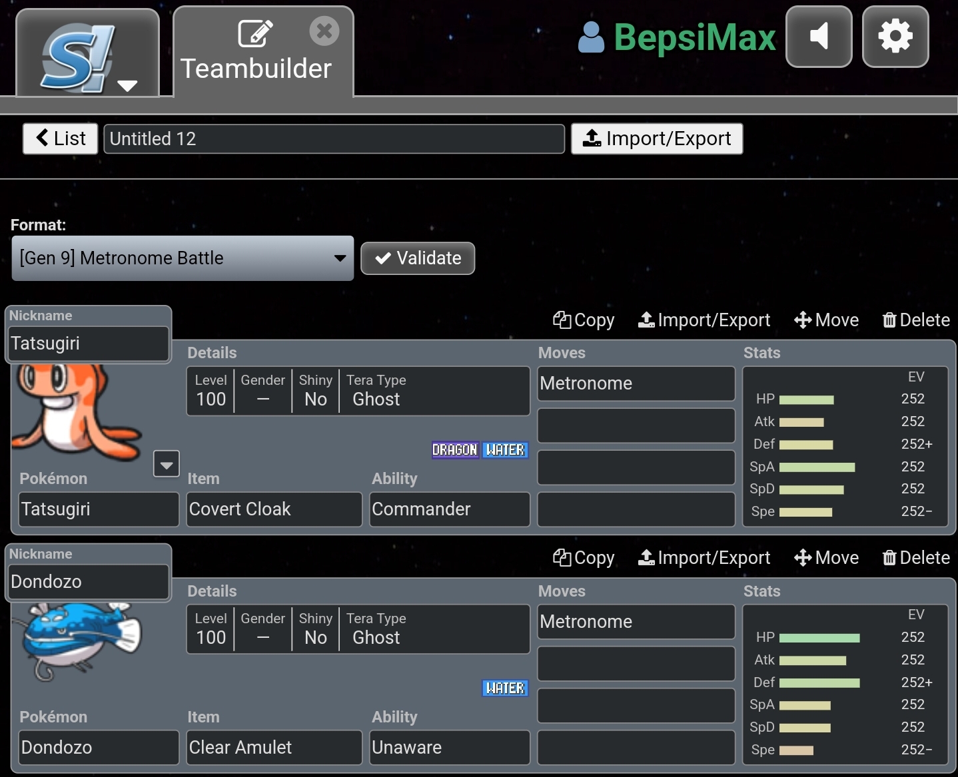Screen dimensions: 958x777
Task: Toggle sound with speaker icon
Action: 819,37
